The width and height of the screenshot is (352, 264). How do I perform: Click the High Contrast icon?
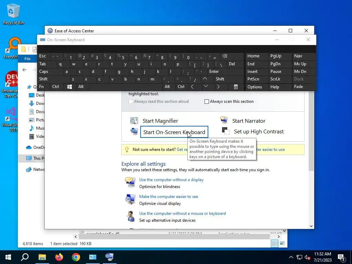point(225,131)
